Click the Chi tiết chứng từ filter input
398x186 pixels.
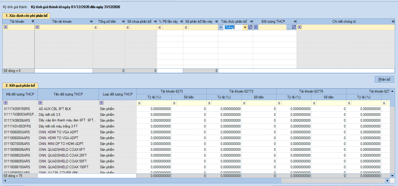click(x=348, y=27)
